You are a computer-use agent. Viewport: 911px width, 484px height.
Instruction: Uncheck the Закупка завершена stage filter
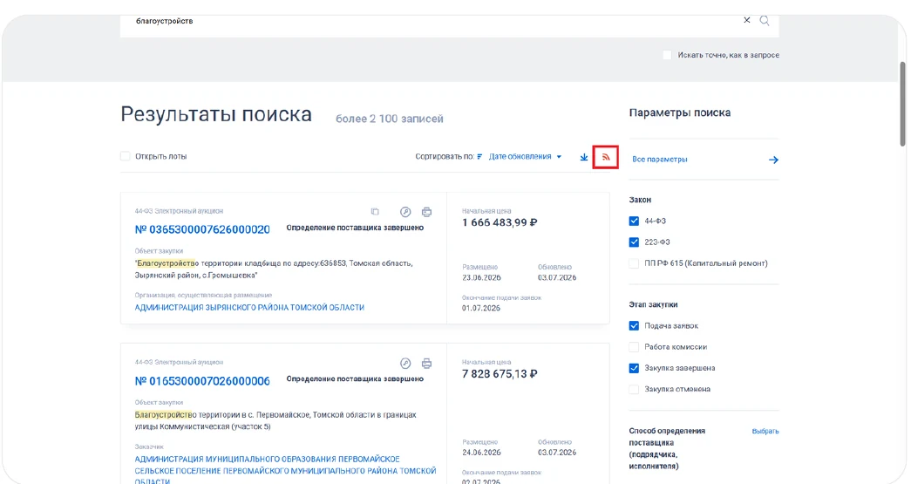(634, 368)
